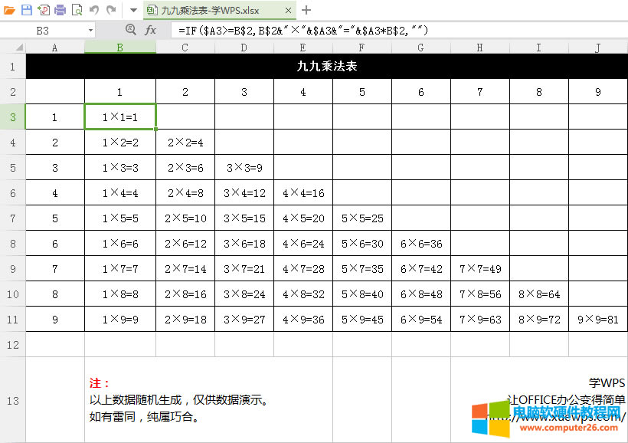
Task: Select column I header
Action: (x=539, y=48)
